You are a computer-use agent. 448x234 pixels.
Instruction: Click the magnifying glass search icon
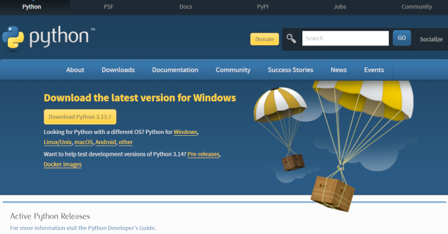[x=291, y=38]
